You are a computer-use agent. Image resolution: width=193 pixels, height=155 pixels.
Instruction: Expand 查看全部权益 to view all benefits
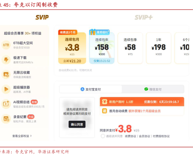(22, 136)
